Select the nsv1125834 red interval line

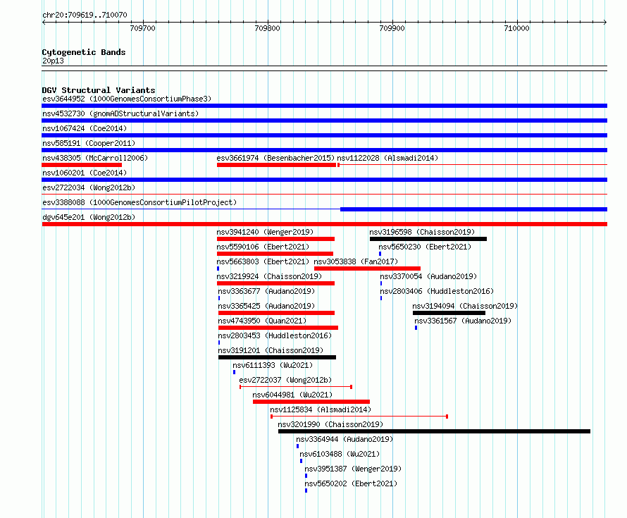coord(359,417)
